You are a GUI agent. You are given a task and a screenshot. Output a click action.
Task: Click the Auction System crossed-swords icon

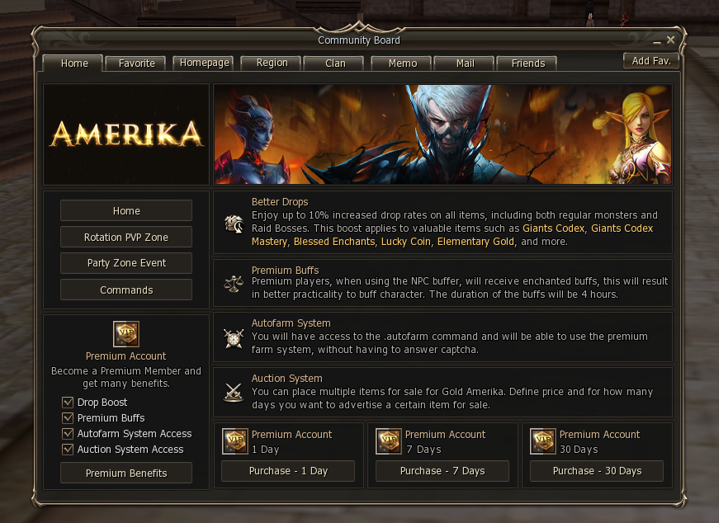pos(234,393)
